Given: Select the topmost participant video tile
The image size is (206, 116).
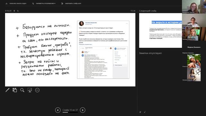Looking at the screenshot, I should (x=194, y=6).
